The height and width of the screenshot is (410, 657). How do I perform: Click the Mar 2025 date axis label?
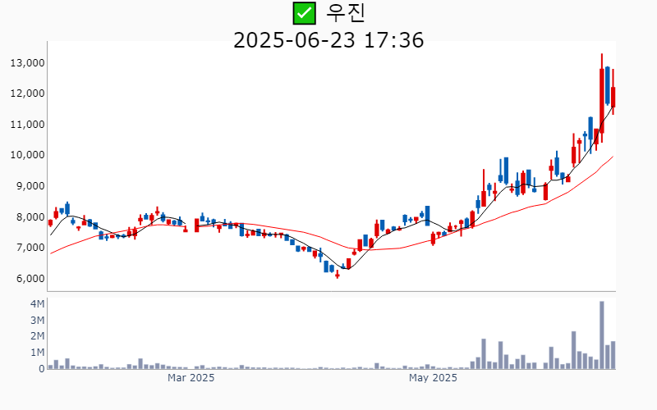(x=191, y=378)
